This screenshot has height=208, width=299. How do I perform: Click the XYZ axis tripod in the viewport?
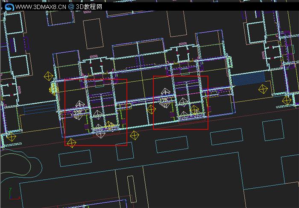14,194
